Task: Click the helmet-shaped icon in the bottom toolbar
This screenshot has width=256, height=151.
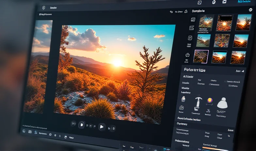Action: click(65, 137)
